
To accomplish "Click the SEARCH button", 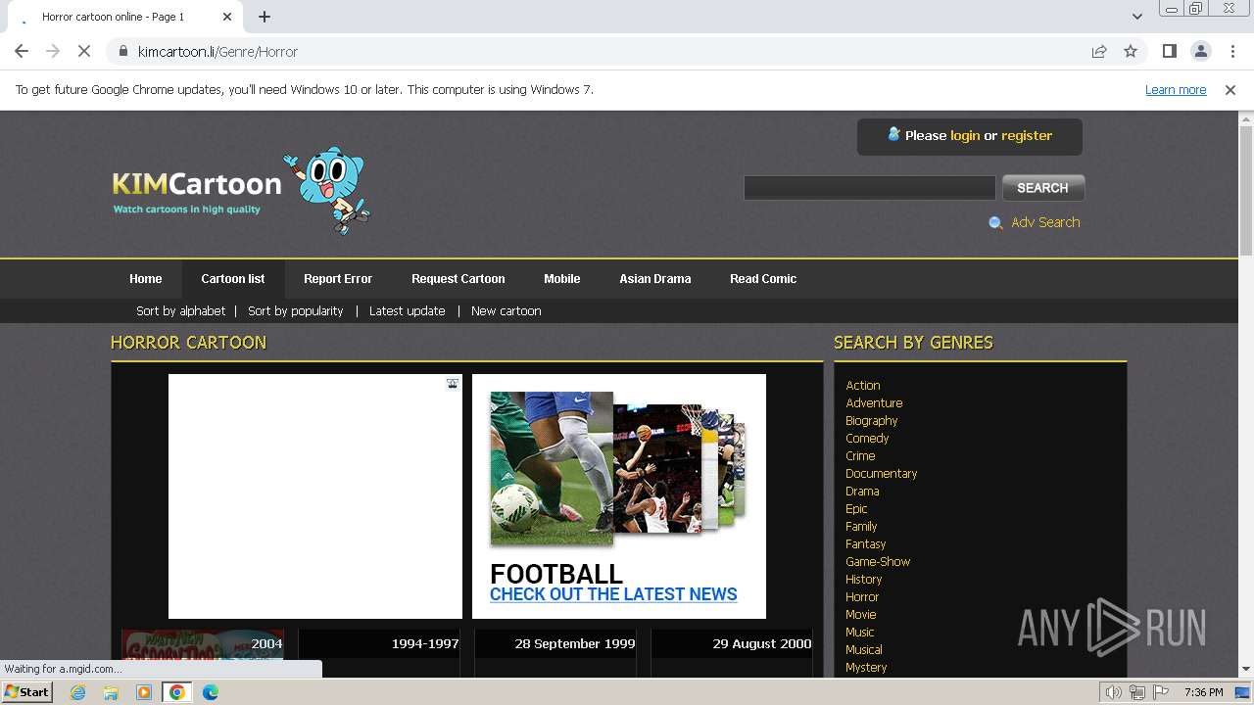I will tap(1042, 188).
